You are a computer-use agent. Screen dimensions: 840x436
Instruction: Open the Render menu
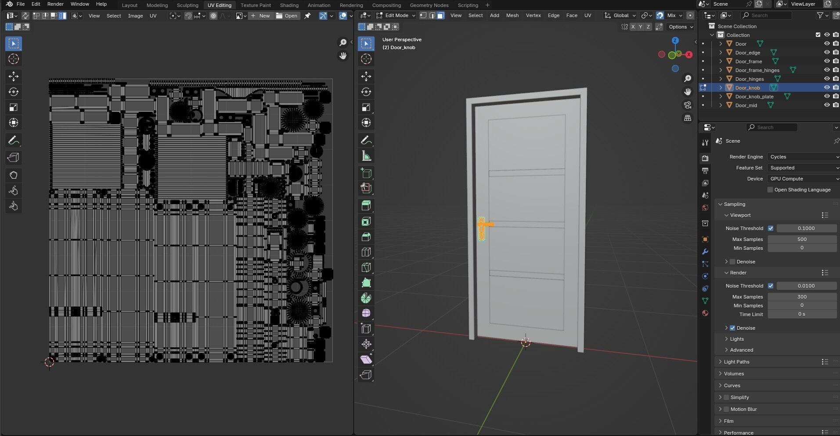[x=55, y=4]
